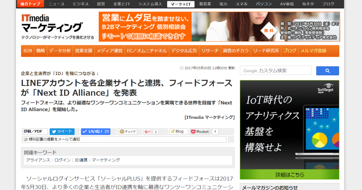The width and height of the screenshot is (362, 190).
Task: Open the 企業とIT tab
Action: (122, 4)
